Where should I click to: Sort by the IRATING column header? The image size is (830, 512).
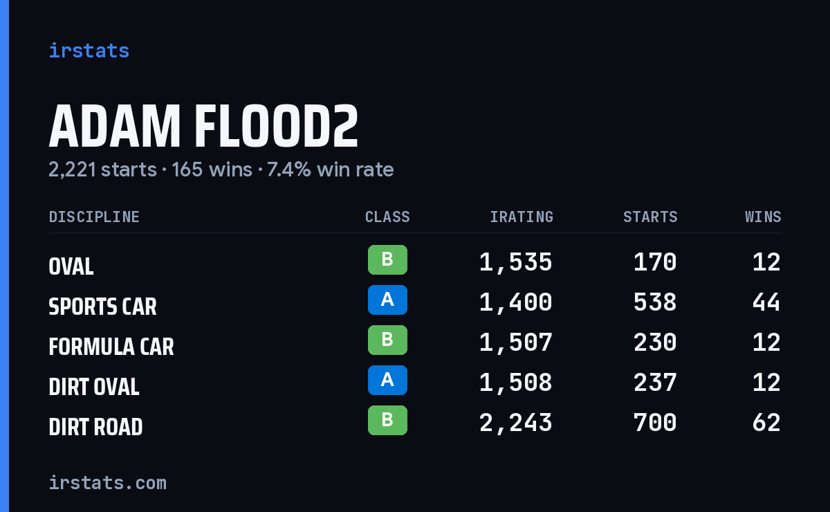tap(522, 217)
